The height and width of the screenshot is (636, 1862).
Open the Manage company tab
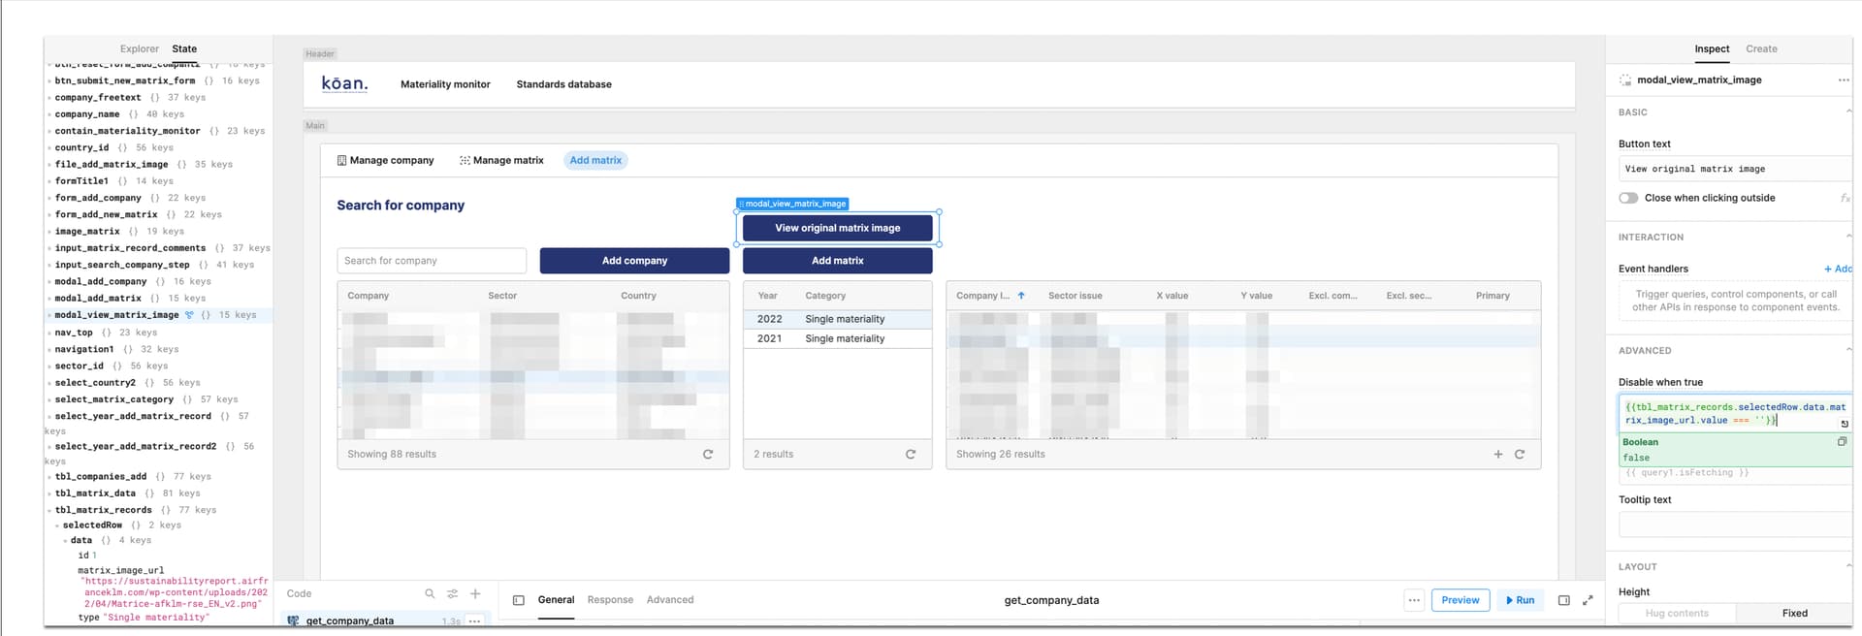pyautogui.click(x=385, y=160)
